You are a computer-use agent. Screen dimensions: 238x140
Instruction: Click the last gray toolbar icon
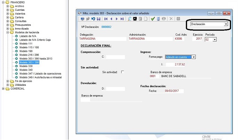[178, 19]
